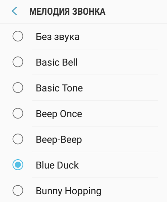Viewport: 167px width, 202px height.
Task: Pick the Beep Once ringtone label
Action: click(x=59, y=114)
